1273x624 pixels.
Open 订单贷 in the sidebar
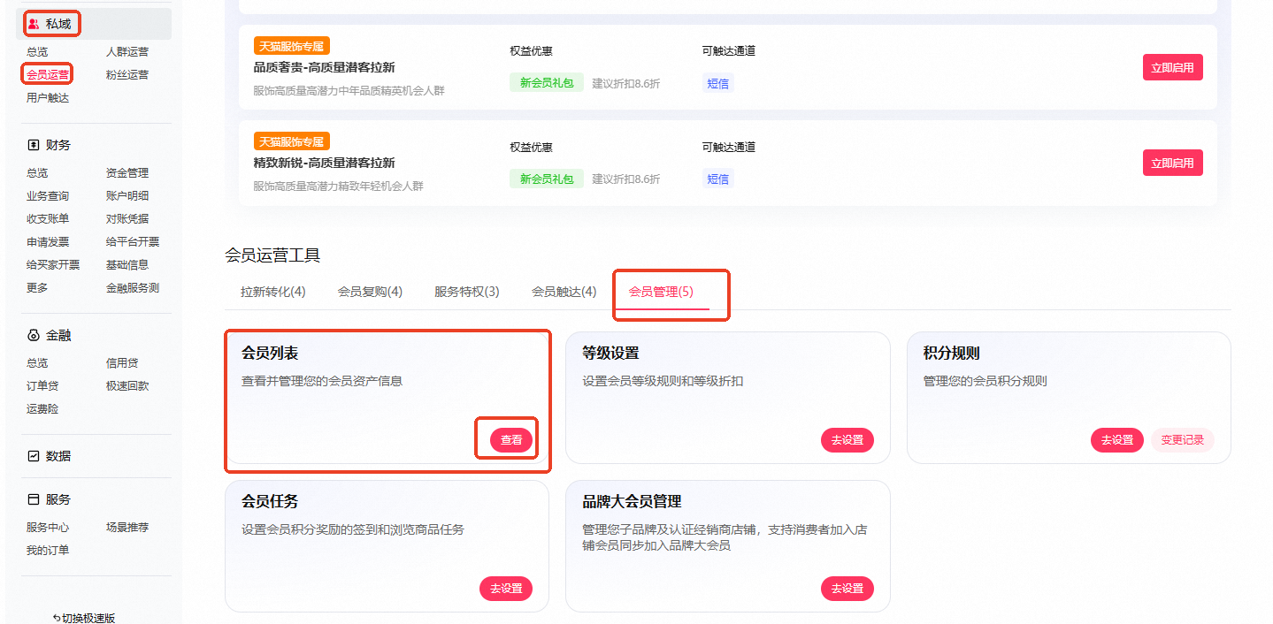(42, 386)
